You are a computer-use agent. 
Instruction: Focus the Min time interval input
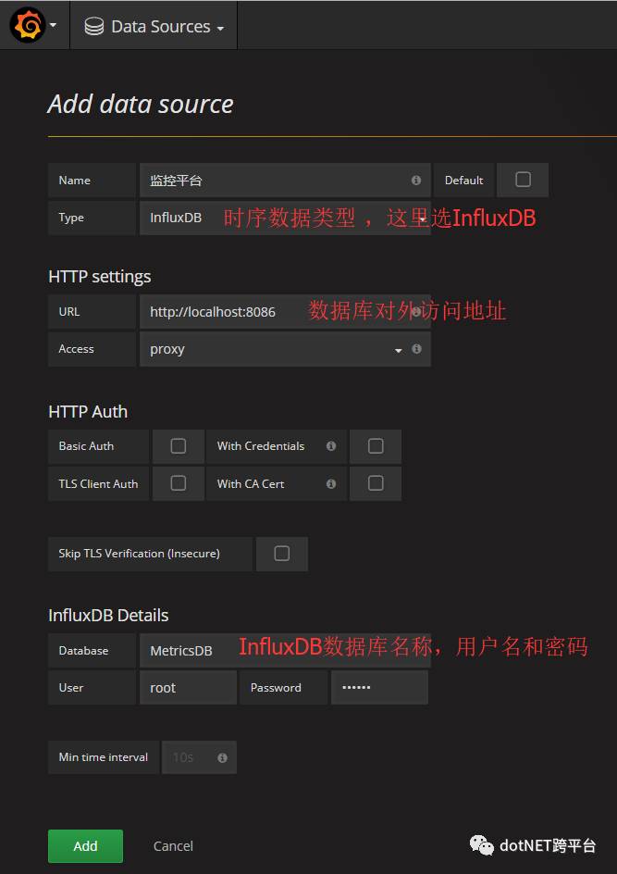[200, 757]
